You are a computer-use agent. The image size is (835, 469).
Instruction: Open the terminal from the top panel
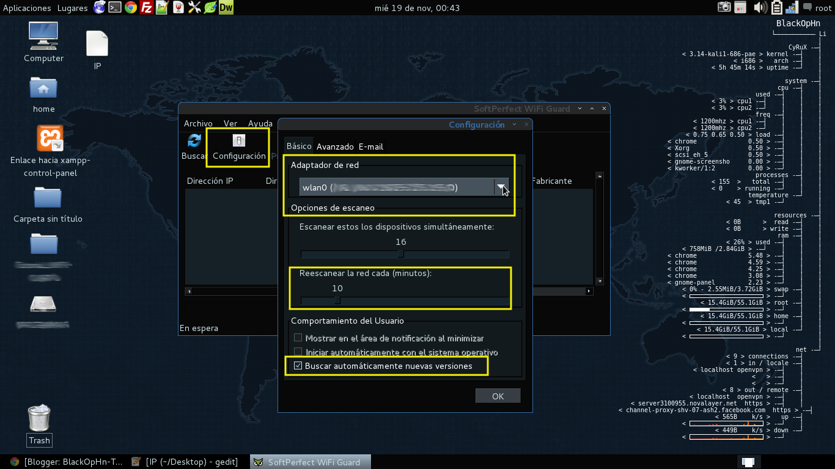click(115, 7)
